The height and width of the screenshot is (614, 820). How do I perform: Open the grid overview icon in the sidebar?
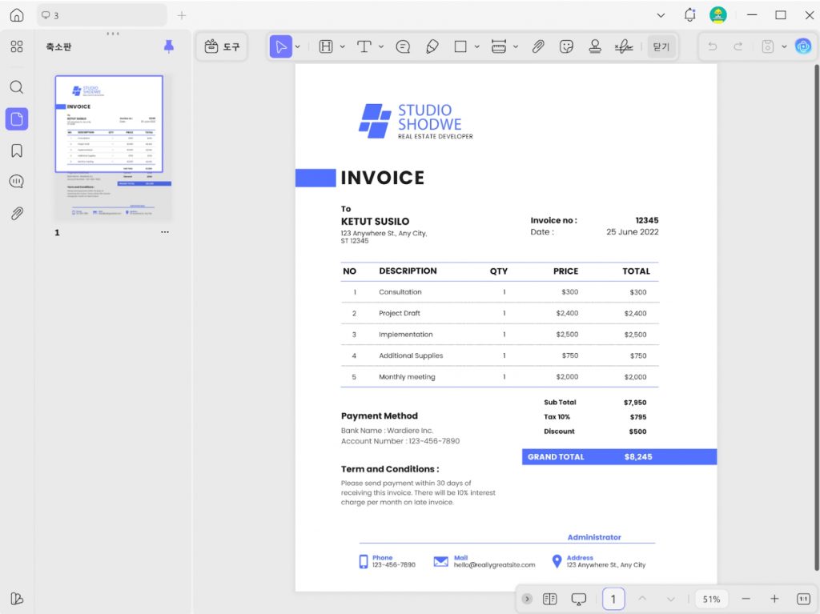pyautogui.click(x=17, y=46)
